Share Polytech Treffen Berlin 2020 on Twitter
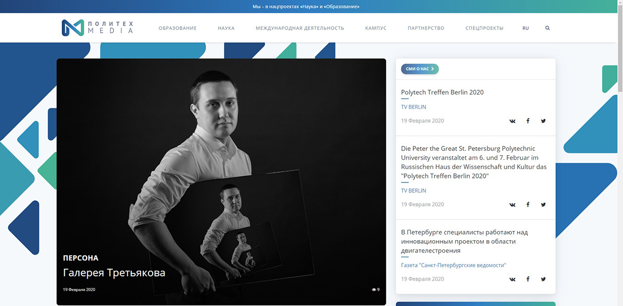The height and width of the screenshot is (306, 623). 543,121
